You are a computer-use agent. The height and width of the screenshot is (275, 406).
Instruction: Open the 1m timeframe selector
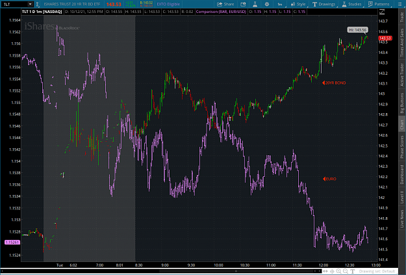[281, 4]
